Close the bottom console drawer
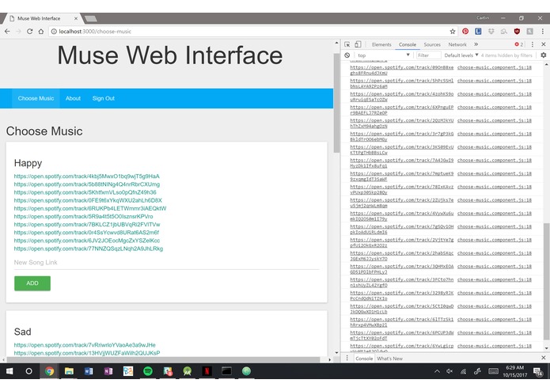550x391 pixels. (544, 358)
